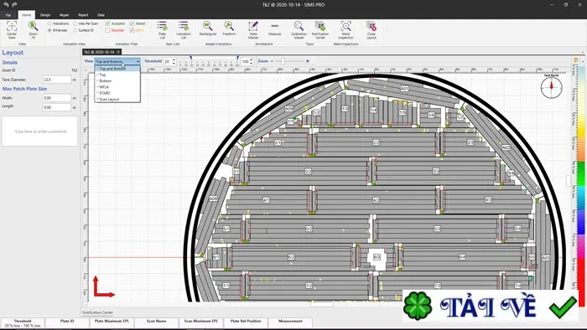Uncheck the Accepted indication filter
This screenshot has width=587, height=330.
(x=107, y=23)
